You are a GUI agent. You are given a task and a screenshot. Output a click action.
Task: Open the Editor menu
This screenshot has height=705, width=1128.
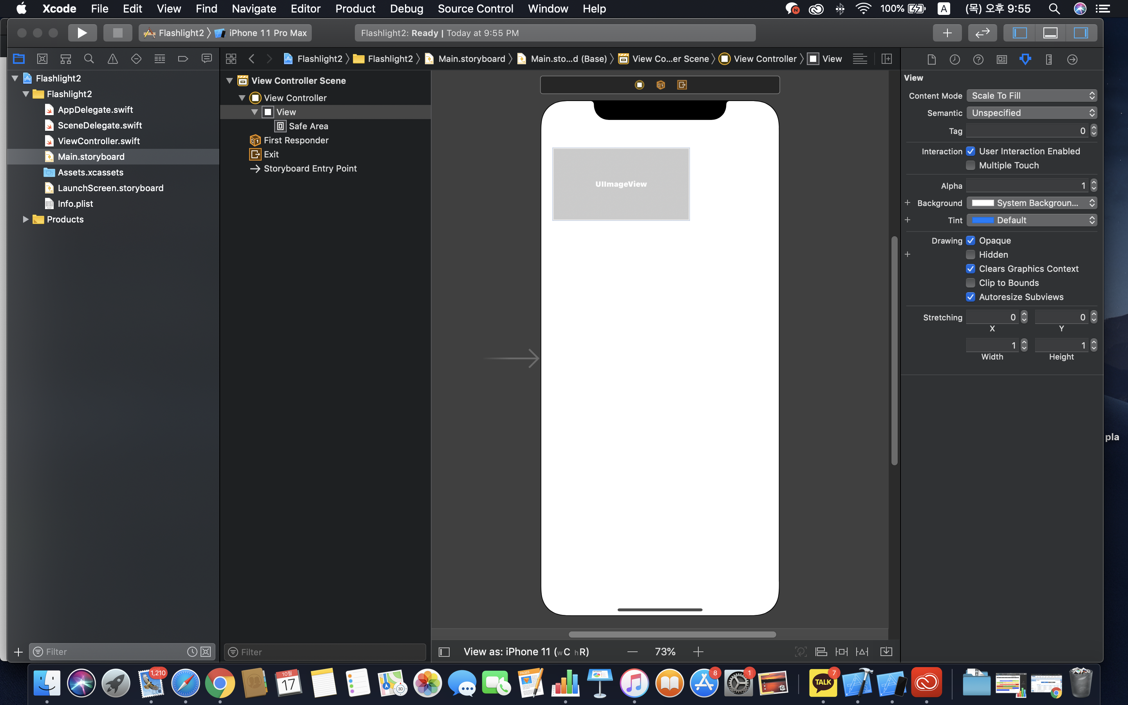pos(305,8)
